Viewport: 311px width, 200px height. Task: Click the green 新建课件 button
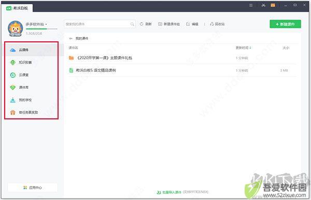tap(285, 24)
